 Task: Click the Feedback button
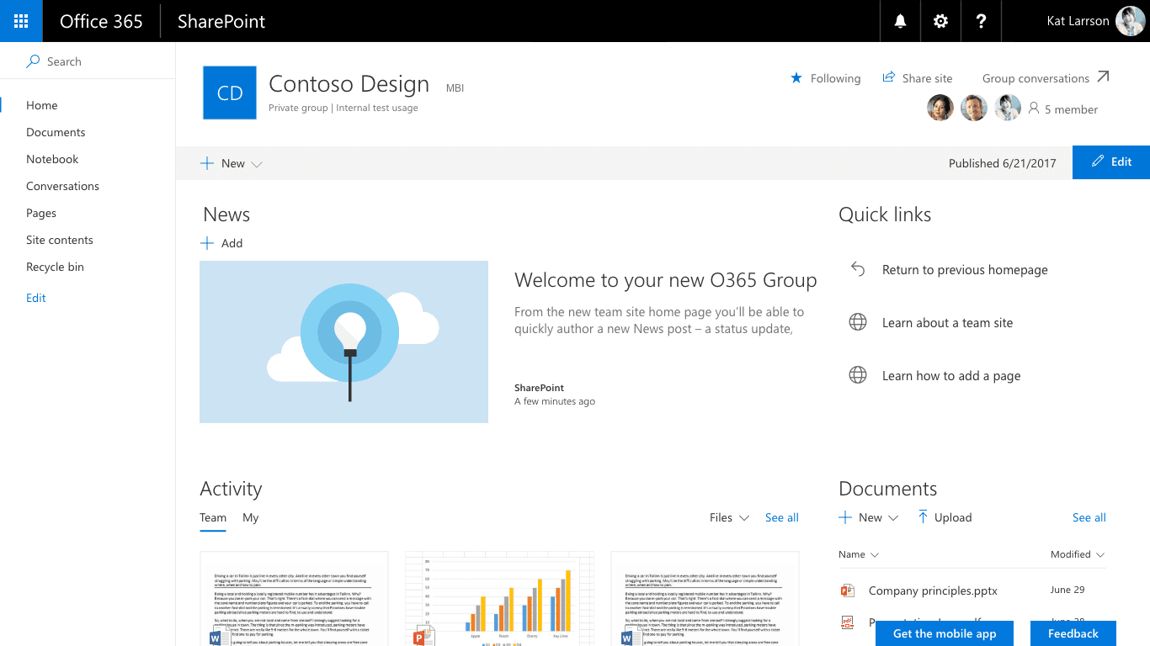click(1073, 633)
